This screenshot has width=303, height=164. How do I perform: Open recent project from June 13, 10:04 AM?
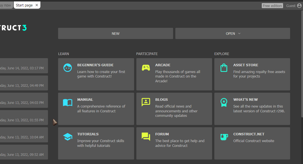24,135
